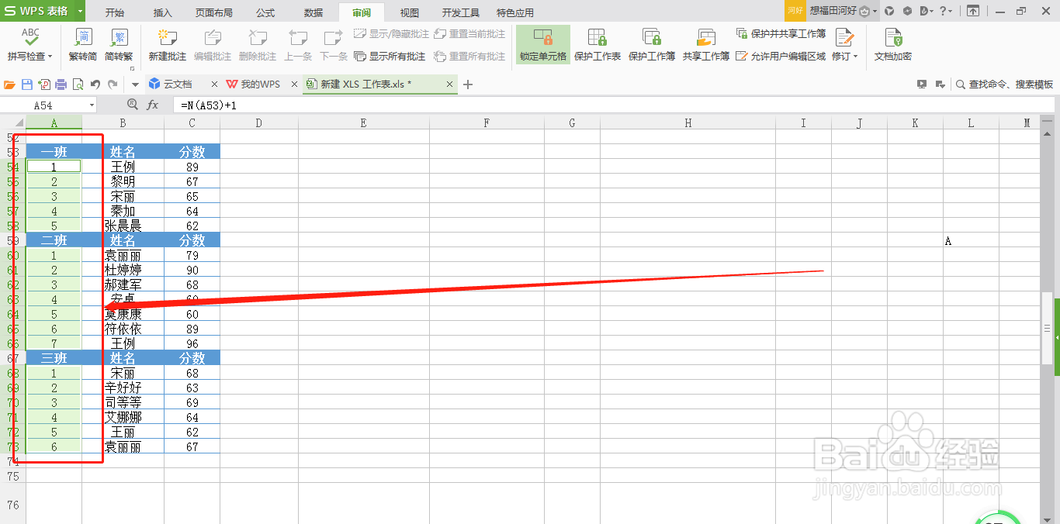
Task: Click the name cell 艾娜娜
Action: [123, 417]
